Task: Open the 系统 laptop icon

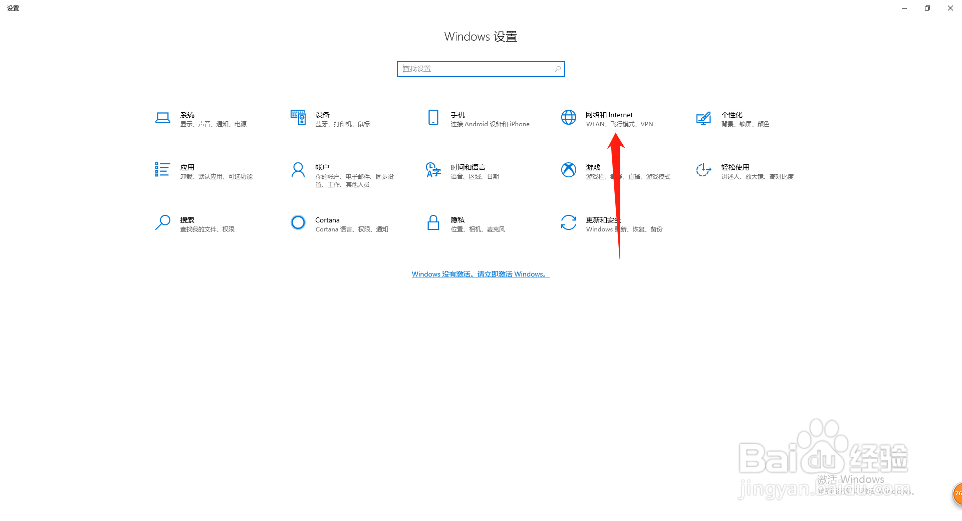Action: click(x=163, y=118)
